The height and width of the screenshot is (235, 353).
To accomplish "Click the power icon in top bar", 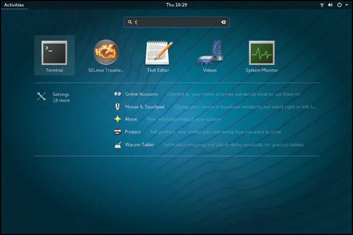I will [339, 5].
